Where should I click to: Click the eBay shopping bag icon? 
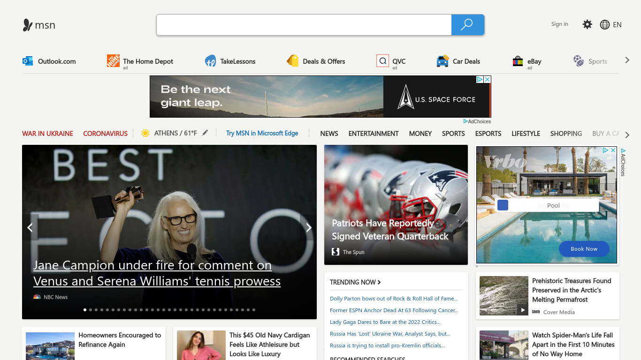click(518, 61)
